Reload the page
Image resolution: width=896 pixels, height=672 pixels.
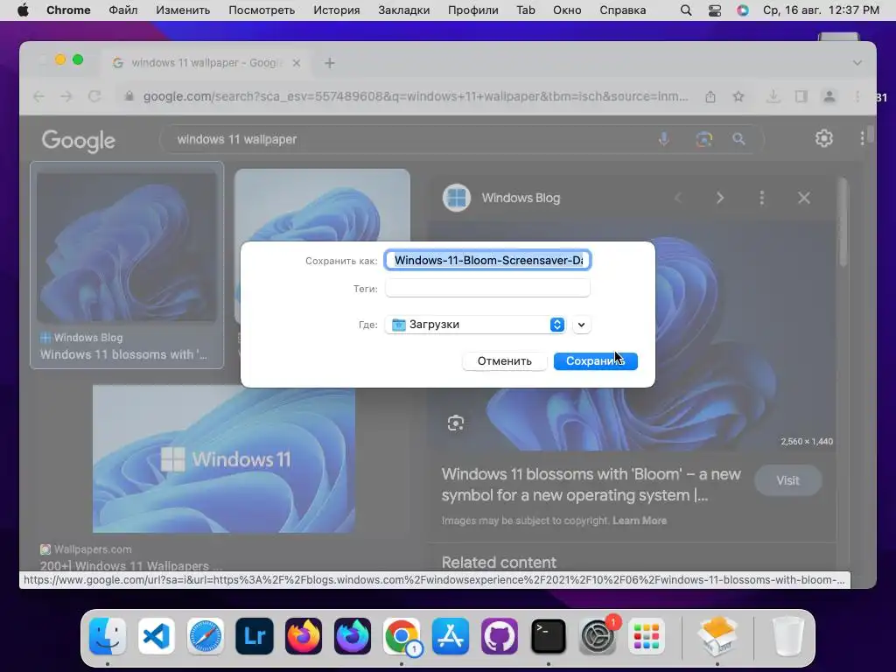click(94, 96)
